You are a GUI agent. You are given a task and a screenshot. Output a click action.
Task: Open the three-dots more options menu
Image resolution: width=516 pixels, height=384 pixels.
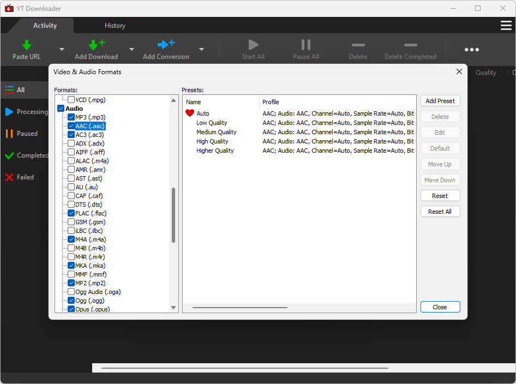472,50
